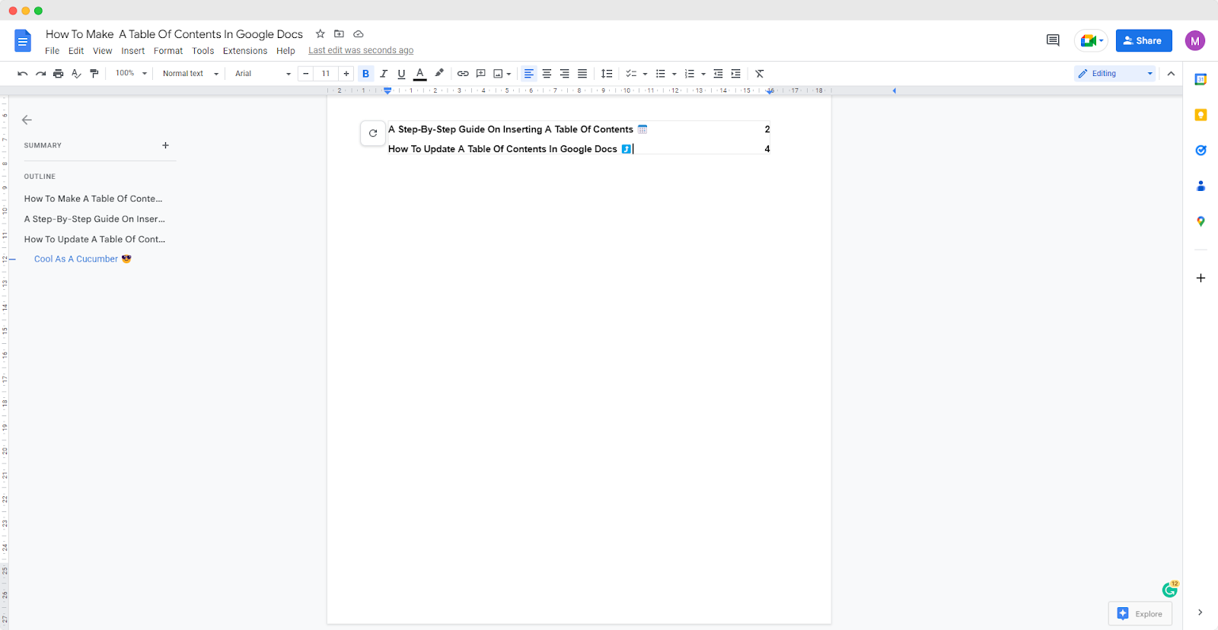Toggle the bulleted list
The width and height of the screenshot is (1218, 630).
tap(661, 74)
